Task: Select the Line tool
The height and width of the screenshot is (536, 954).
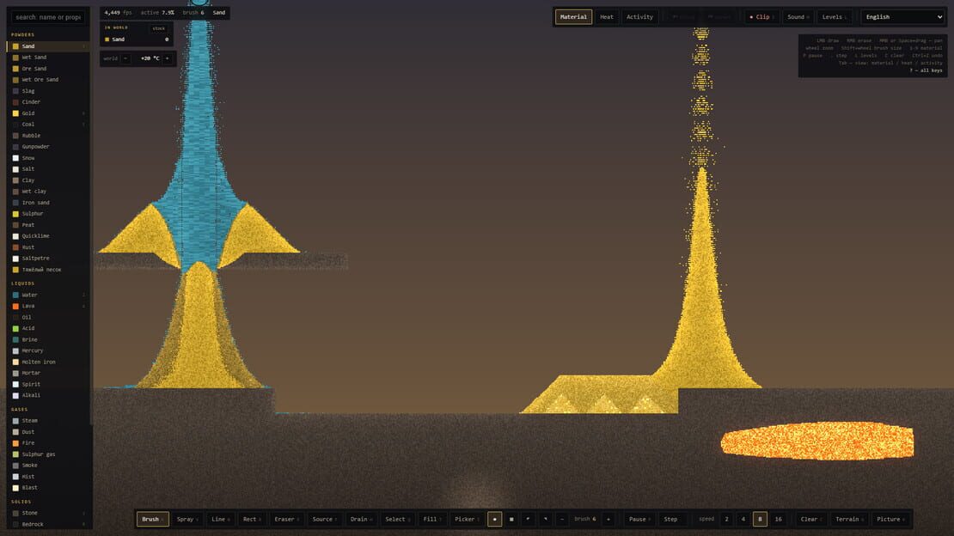Action: [220, 519]
